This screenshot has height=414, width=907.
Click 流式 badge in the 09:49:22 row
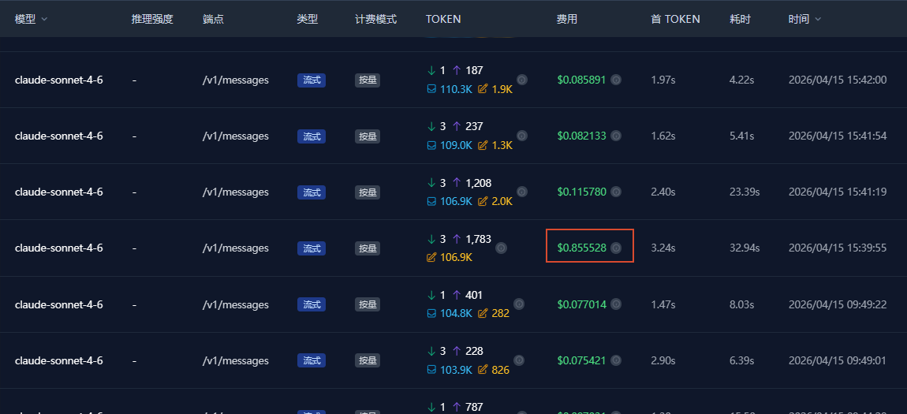coord(312,304)
